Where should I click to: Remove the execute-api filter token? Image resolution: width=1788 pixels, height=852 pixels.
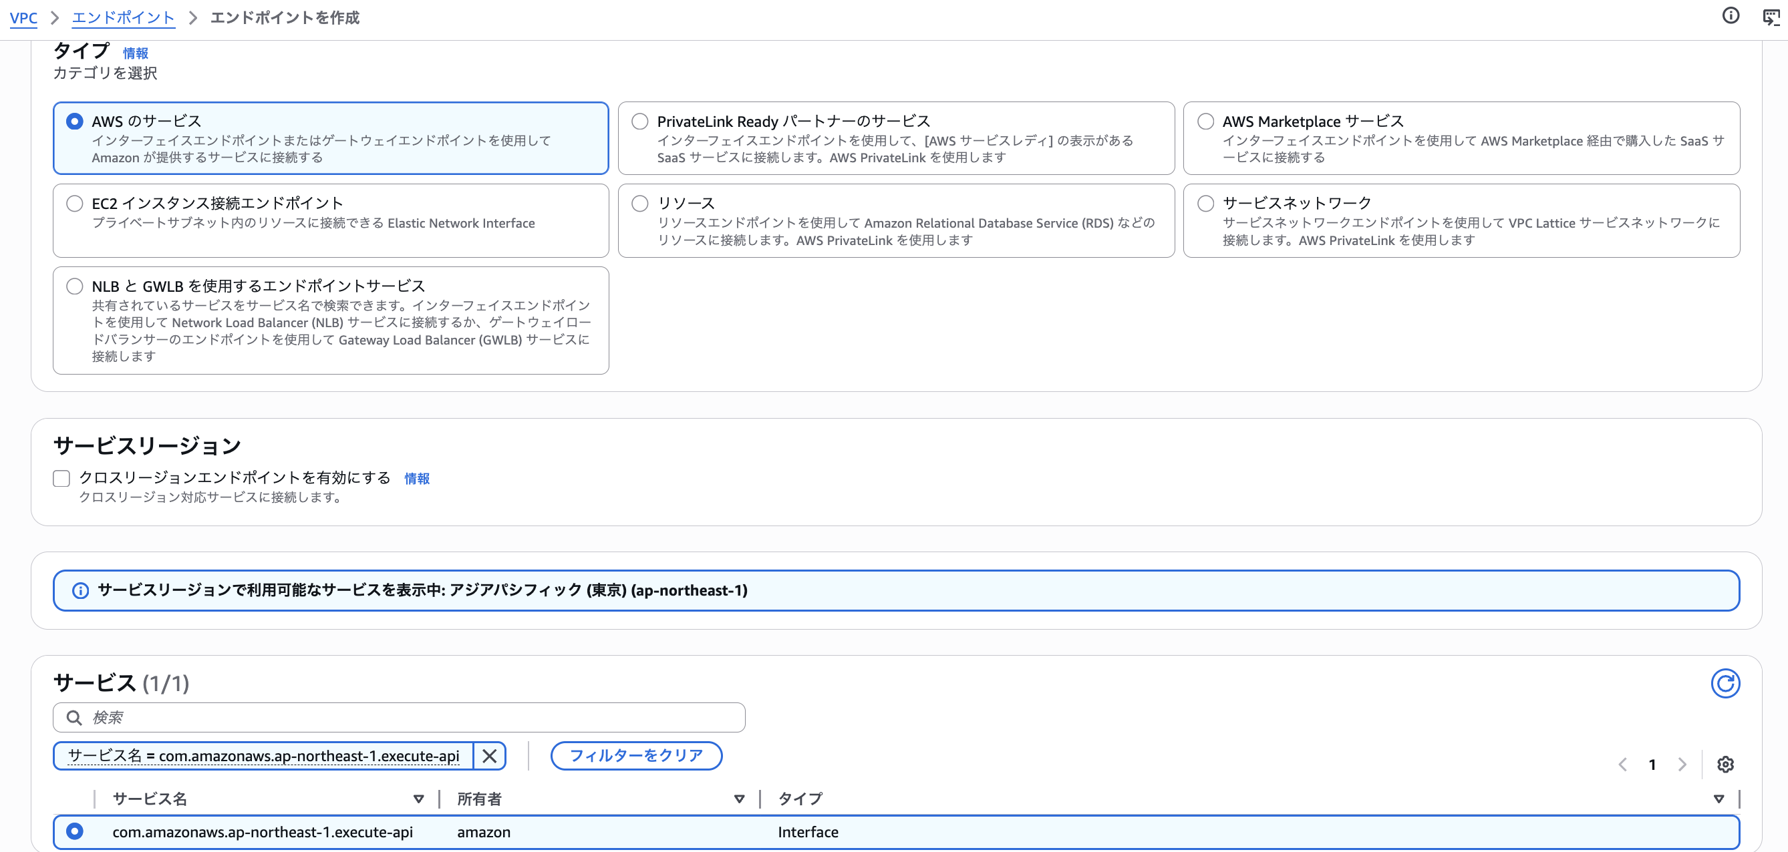[490, 757]
